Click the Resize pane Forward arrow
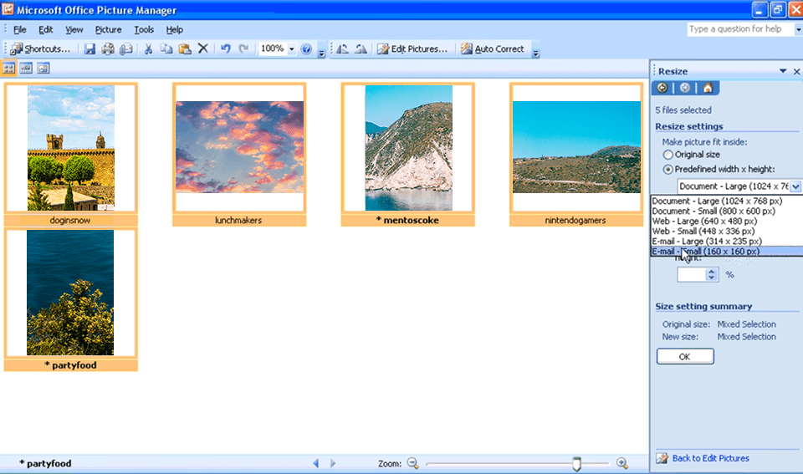This screenshot has height=474, width=803. point(685,88)
